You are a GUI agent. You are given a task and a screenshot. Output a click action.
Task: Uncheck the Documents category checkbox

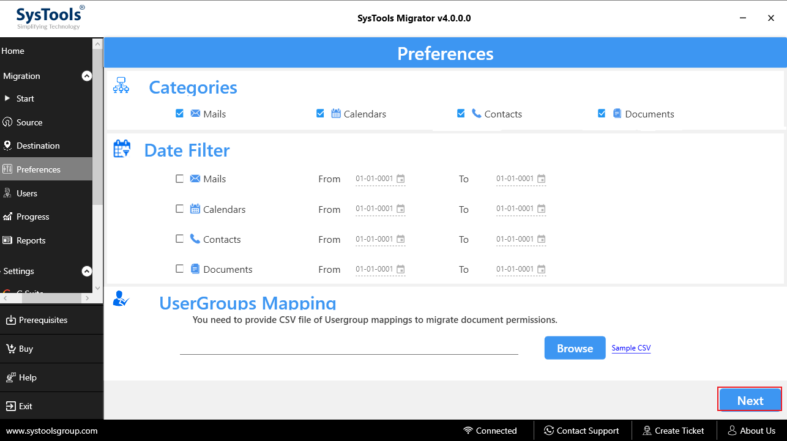tap(602, 113)
